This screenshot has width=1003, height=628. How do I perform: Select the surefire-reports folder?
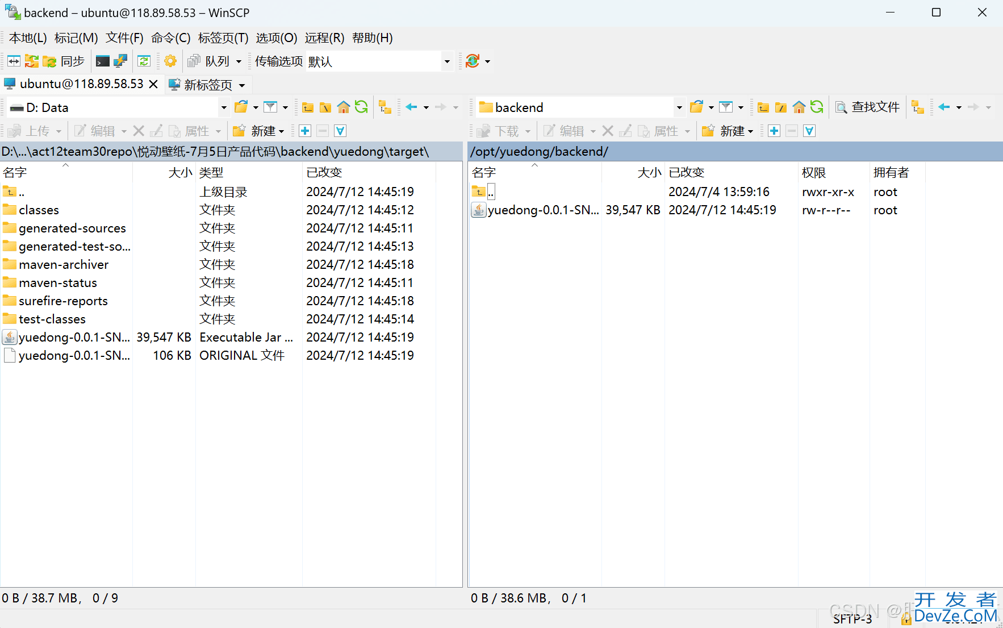click(63, 301)
